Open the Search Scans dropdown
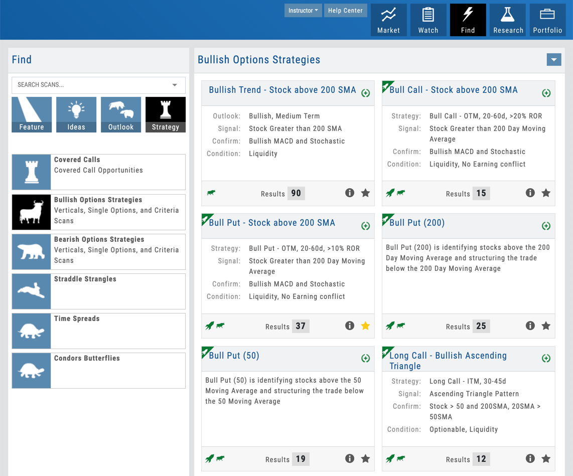Screen dimensions: 573x476 click(175, 85)
